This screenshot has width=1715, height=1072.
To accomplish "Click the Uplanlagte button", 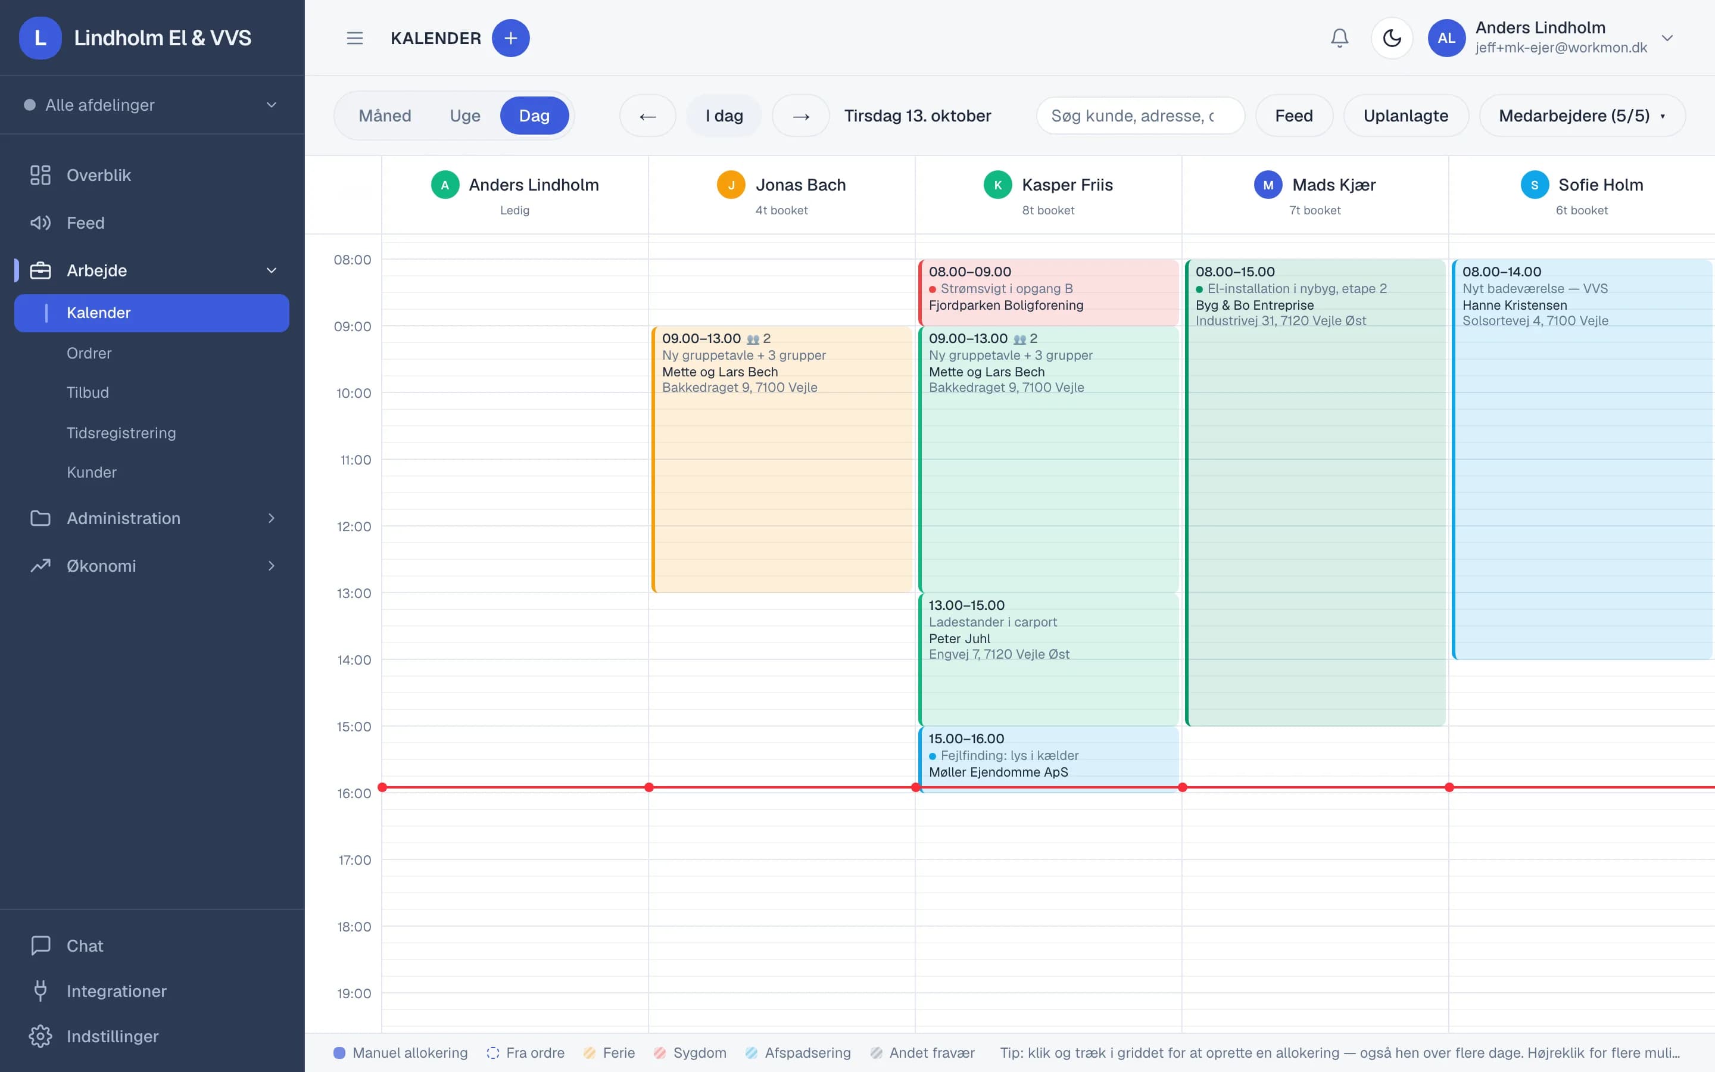I will [x=1406, y=116].
